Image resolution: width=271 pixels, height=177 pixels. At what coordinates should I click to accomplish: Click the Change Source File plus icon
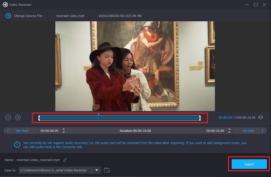point(8,16)
